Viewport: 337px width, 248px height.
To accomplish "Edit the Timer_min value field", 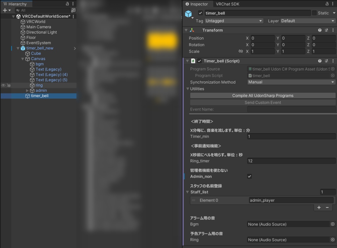I will pos(292,136).
